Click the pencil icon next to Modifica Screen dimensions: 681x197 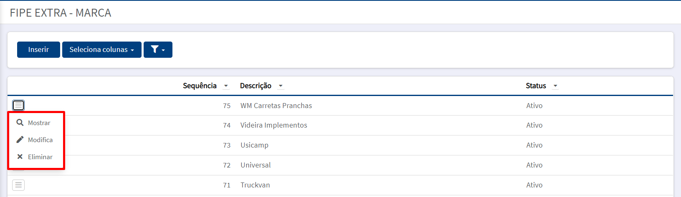point(20,140)
